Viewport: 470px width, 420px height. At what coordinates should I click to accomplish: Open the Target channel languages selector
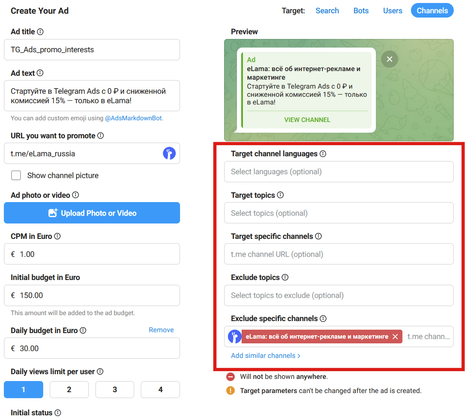[x=339, y=172]
